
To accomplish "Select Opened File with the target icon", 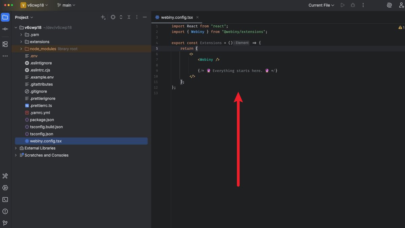I will (113, 17).
